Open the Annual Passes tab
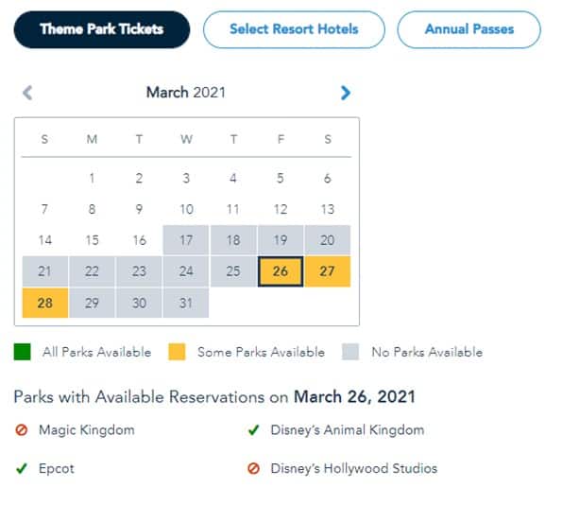Image resolution: width=562 pixels, height=505 pixels. [469, 29]
